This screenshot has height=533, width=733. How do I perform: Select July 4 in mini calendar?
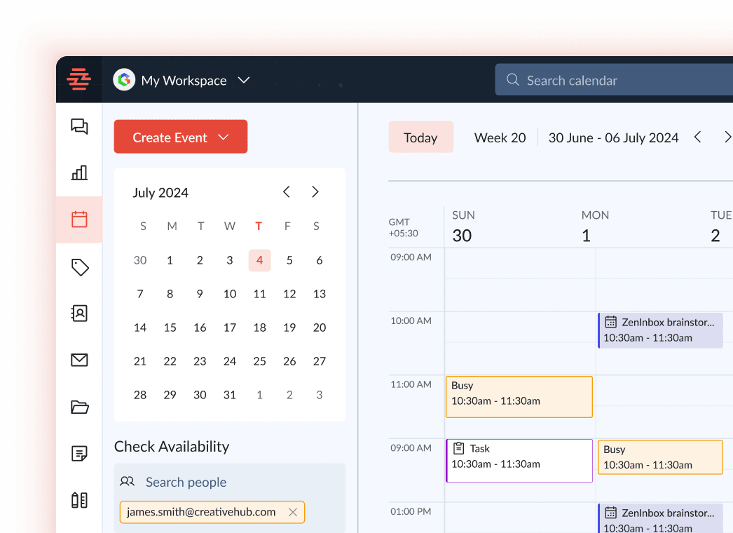(x=259, y=260)
